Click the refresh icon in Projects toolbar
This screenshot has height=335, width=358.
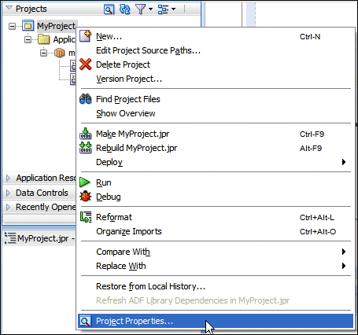(124, 9)
